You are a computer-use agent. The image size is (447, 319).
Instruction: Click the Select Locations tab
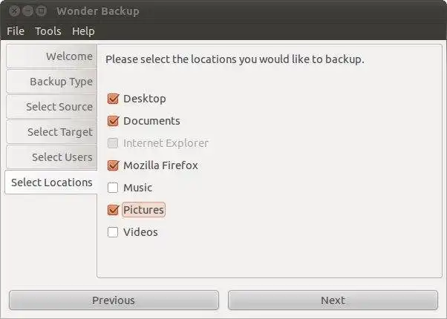click(51, 182)
